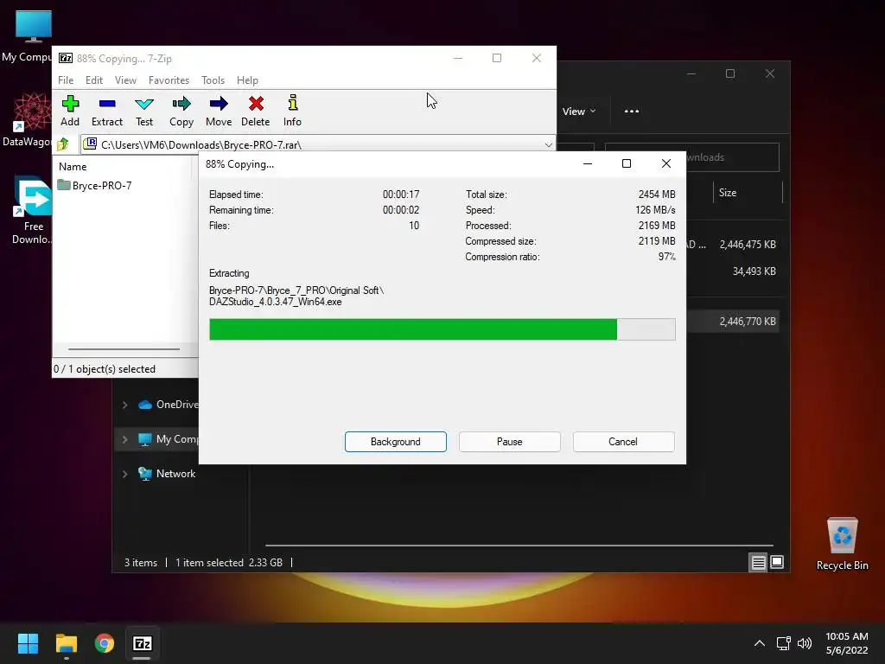Click the Copy toolbar icon
The height and width of the screenshot is (664, 885).
pyautogui.click(x=181, y=111)
